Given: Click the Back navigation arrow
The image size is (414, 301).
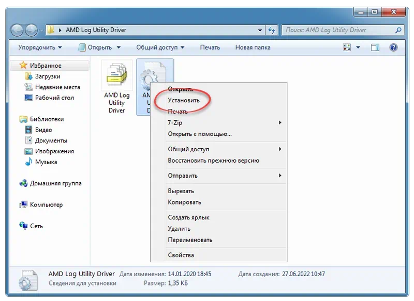Looking at the screenshot, I should (x=18, y=29).
